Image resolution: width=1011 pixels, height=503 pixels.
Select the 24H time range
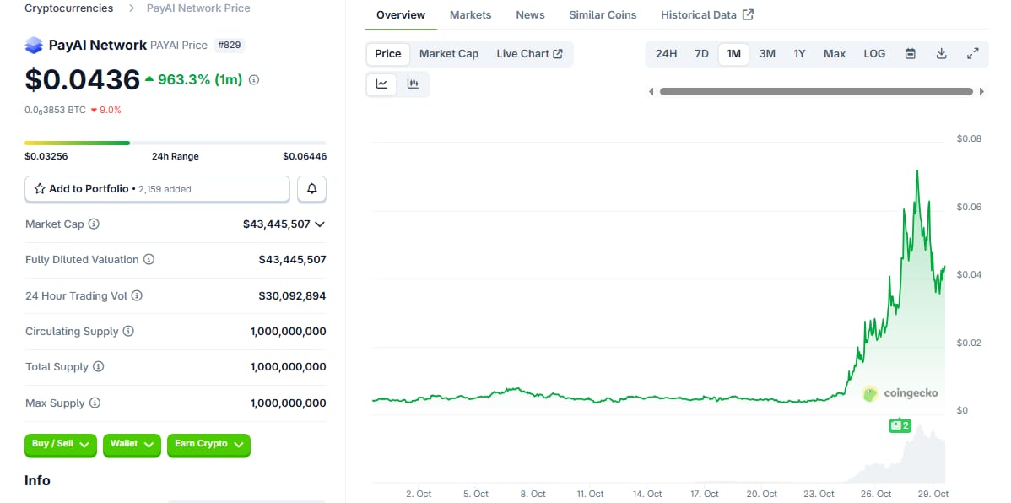click(x=666, y=54)
